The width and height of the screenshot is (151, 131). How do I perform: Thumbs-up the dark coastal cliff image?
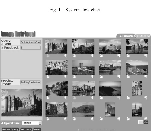[101, 98]
